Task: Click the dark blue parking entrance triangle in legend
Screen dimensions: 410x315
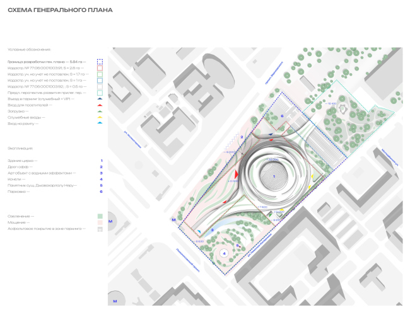Action: tap(100, 99)
